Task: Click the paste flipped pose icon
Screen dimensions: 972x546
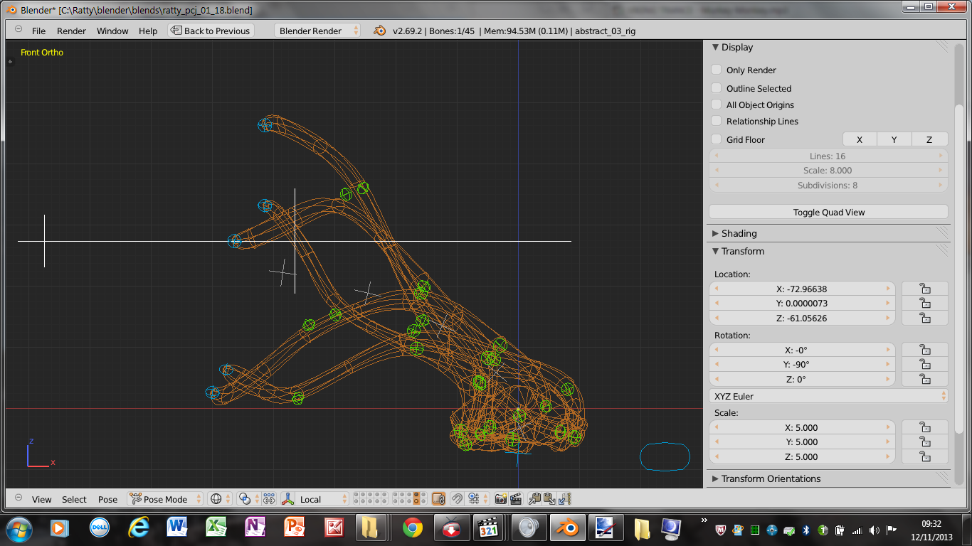Action: click(564, 499)
